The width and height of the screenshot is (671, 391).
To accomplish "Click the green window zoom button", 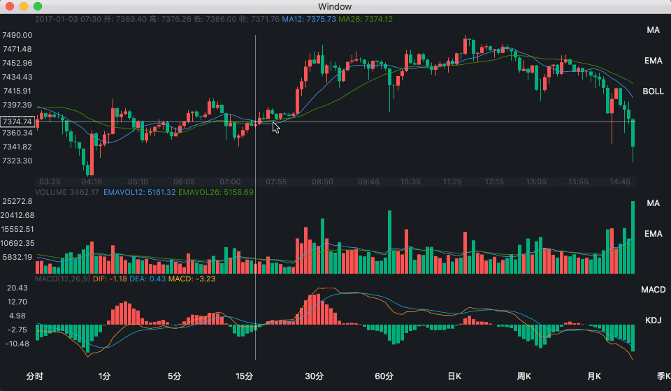I will point(38,6).
